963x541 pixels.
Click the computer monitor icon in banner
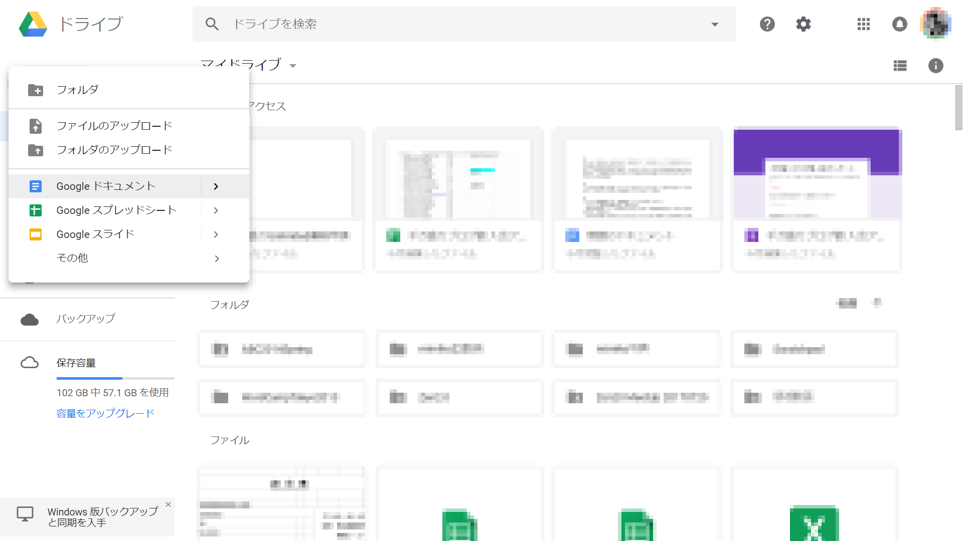coord(25,514)
